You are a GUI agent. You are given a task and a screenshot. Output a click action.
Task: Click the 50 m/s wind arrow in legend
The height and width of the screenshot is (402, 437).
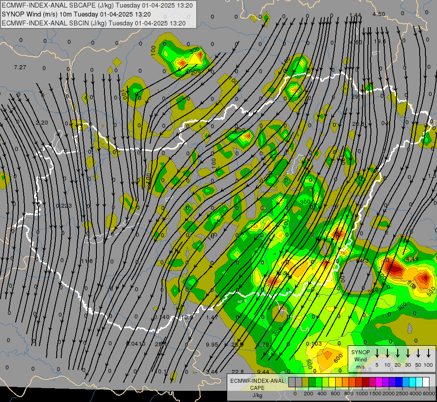point(418,353)
